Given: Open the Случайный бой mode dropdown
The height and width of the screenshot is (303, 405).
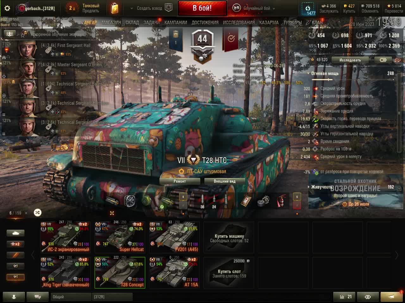Looking at the screenshot, I should pyautogui.click(x=254, y=8).
